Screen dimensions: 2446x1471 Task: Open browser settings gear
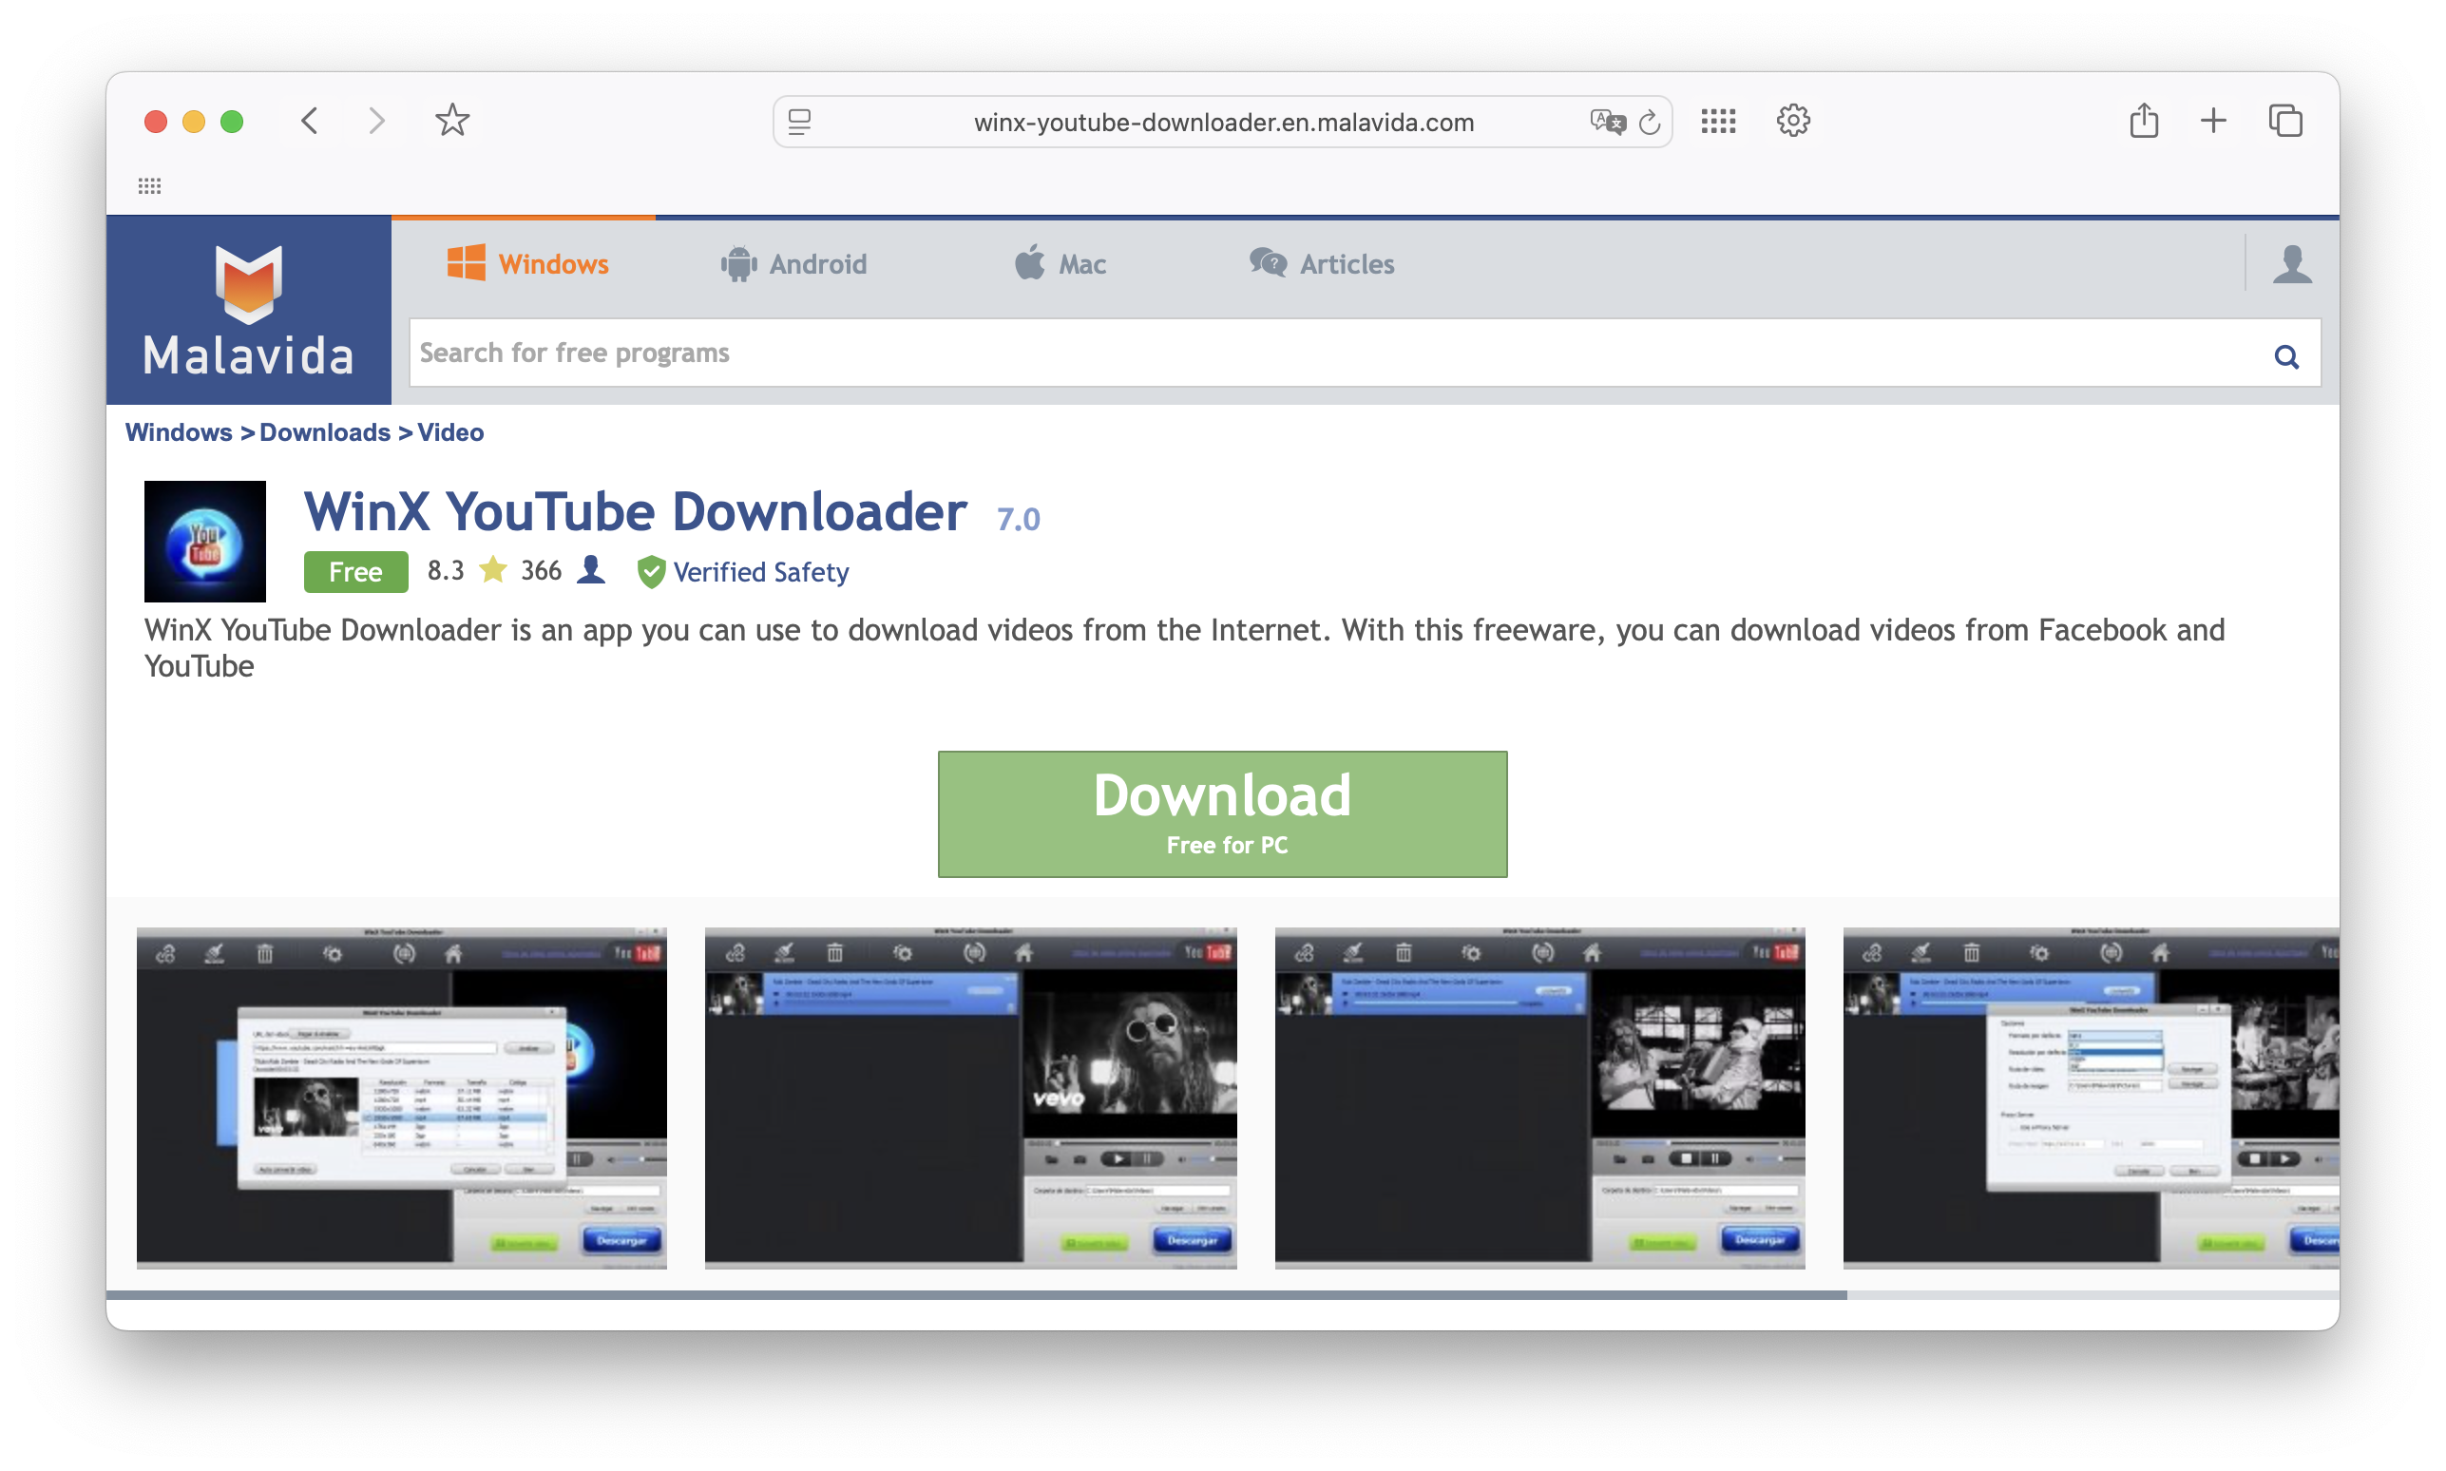click(1793, 121)
